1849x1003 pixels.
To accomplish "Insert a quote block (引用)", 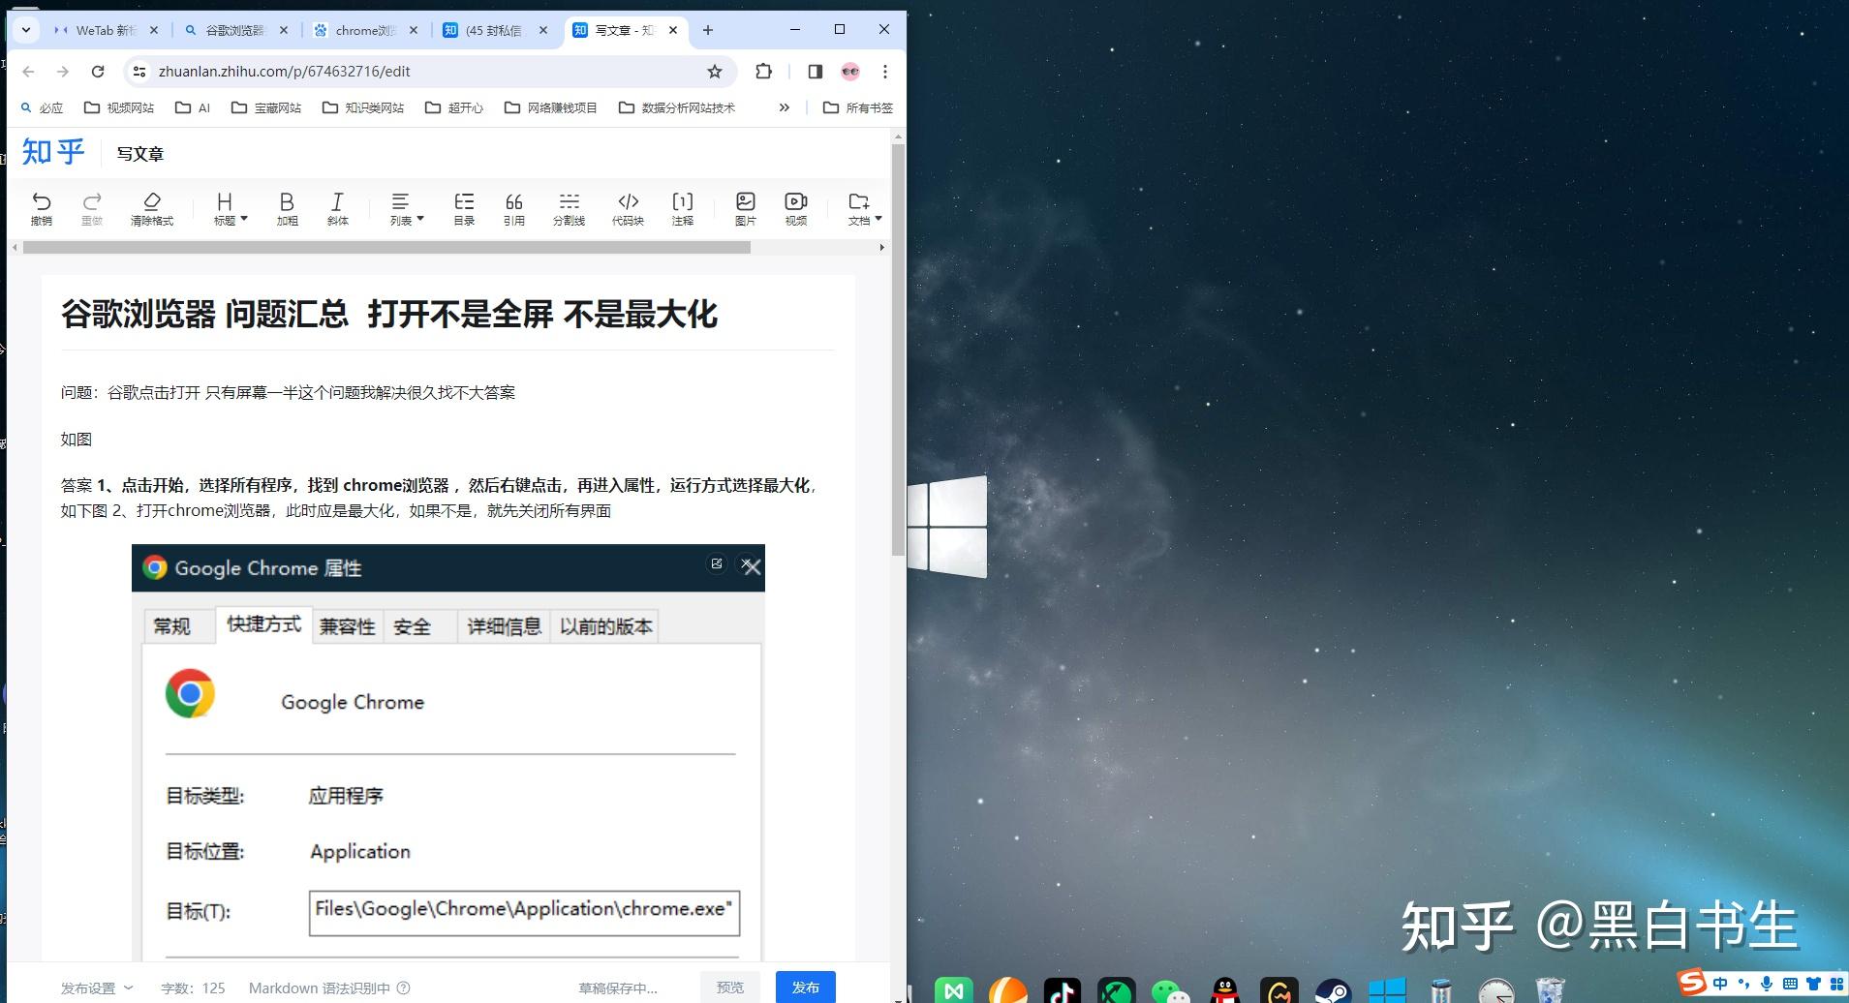I will click(x=514, y=208).
